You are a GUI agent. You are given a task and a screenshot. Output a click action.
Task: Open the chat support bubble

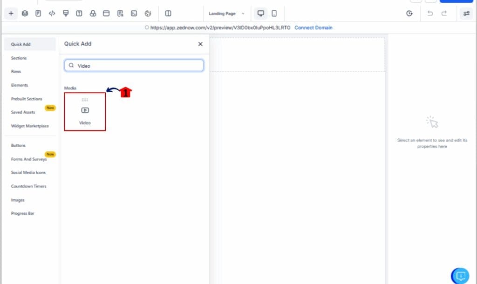pos(460,276)
